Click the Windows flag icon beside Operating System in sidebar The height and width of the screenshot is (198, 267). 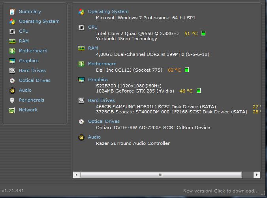point(12,21)
